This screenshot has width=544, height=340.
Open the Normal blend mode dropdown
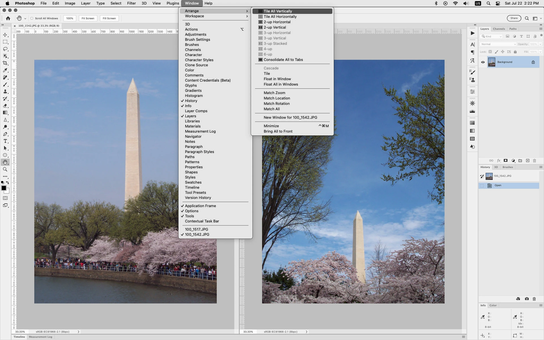(498, 44)
